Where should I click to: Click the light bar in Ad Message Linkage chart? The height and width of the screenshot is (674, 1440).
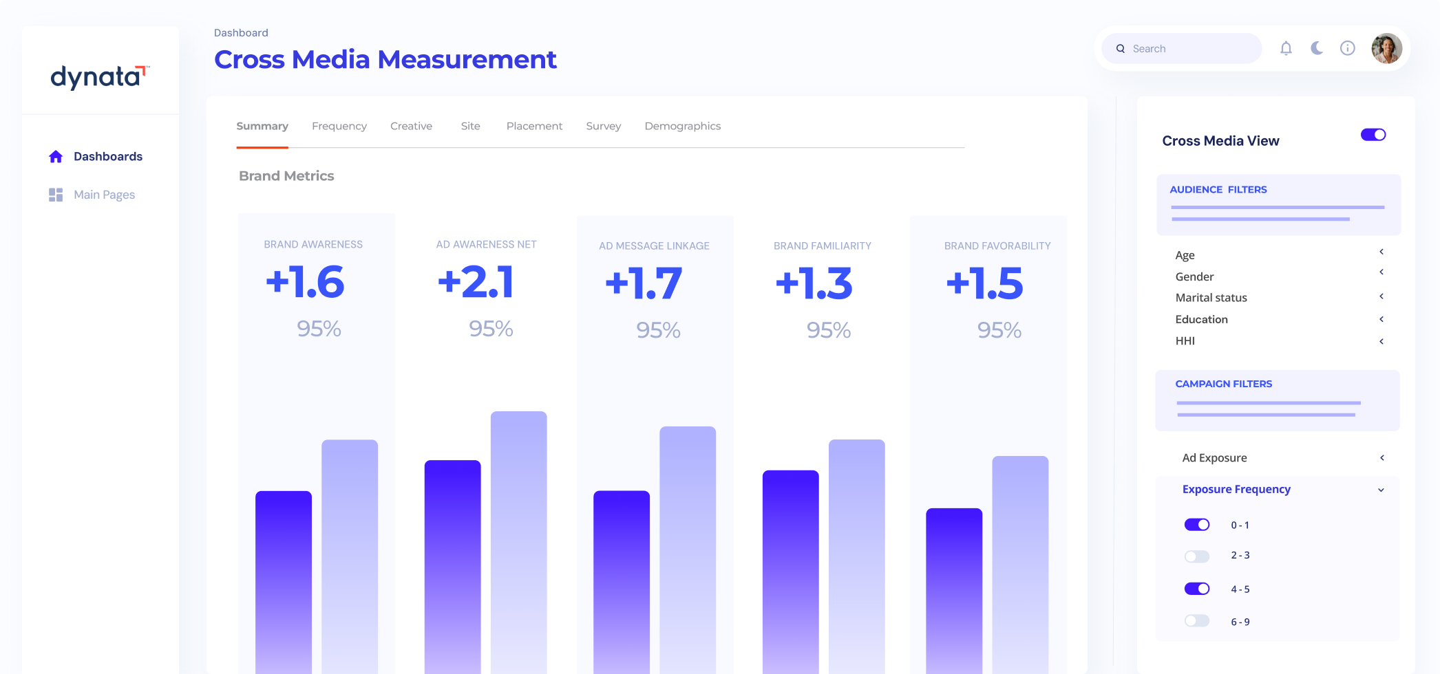click(688, 550)
